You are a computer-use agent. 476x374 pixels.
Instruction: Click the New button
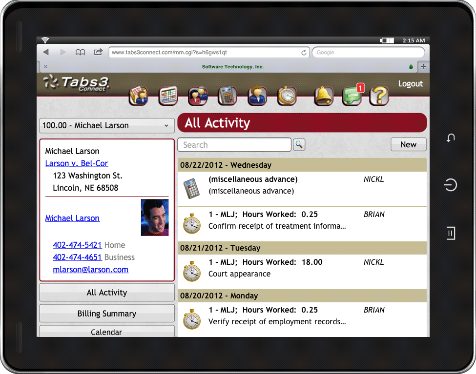click(408, 144)
